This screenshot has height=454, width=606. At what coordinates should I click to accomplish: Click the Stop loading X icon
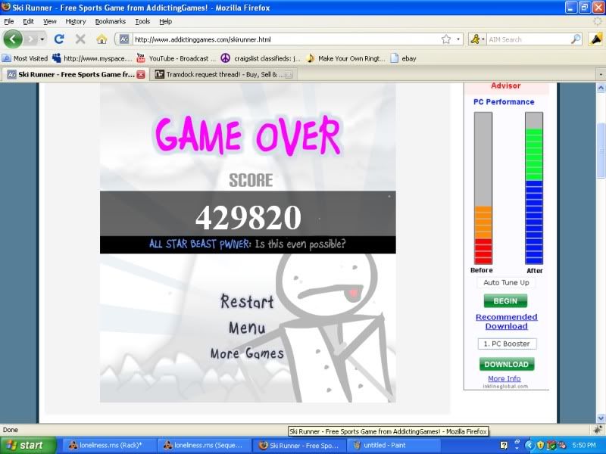[80, 39]
